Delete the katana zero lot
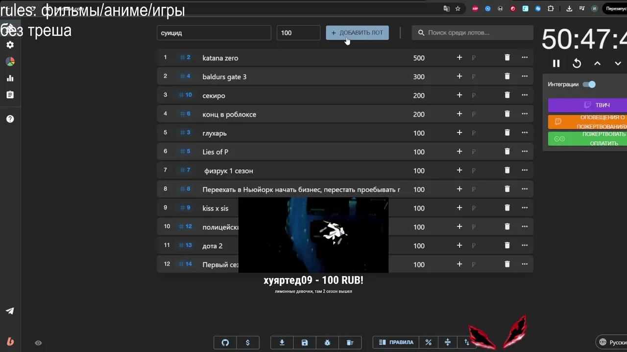 tap(507, 58)
